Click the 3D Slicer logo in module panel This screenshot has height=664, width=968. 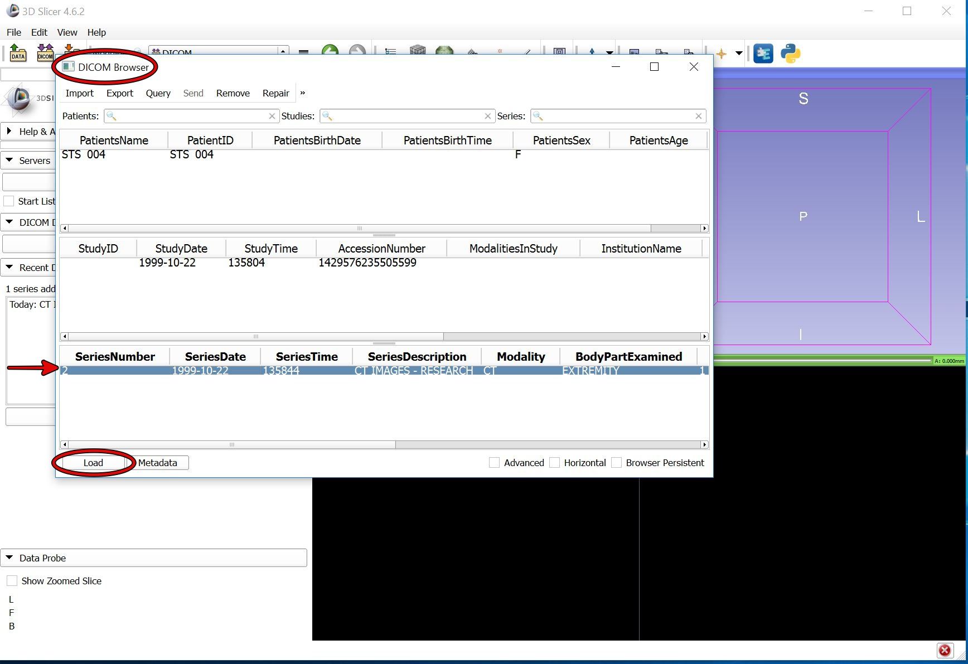pos(20,99)
